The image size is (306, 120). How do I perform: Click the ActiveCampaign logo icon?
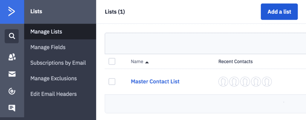pos(12,12)
